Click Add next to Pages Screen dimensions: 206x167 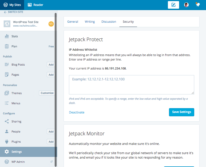tap(51, 75)
